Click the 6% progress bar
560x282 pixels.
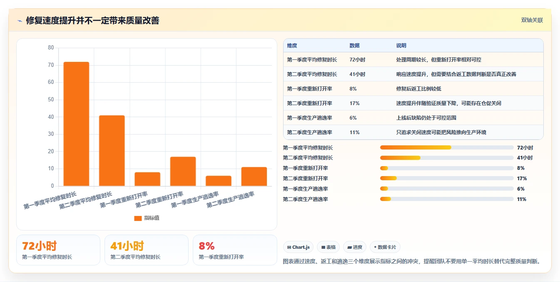coord(447,189)
